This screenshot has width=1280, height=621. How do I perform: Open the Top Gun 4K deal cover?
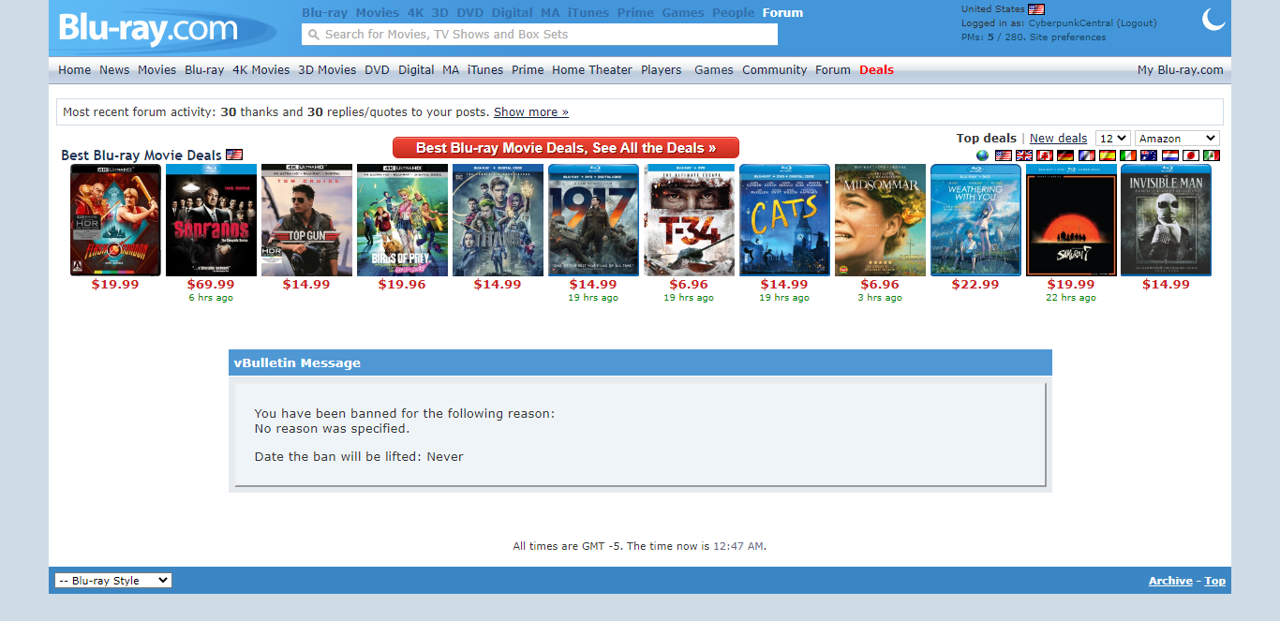pos(306,220)
